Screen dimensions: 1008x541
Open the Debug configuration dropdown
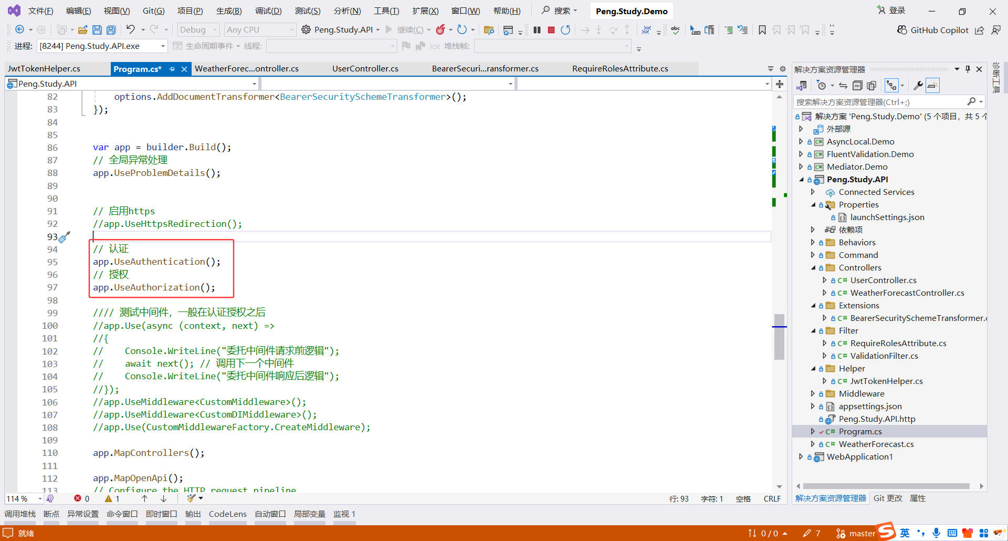pyautogui.click(x=198, y=30)
